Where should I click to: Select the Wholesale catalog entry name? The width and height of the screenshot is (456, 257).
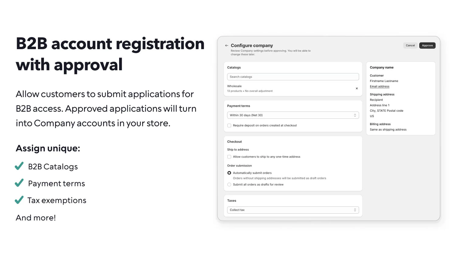234,86
